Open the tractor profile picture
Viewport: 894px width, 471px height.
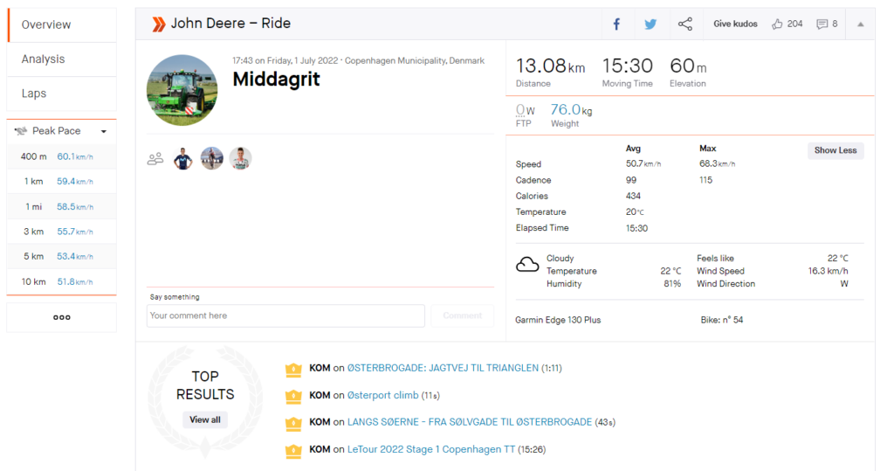click(182, 90)
